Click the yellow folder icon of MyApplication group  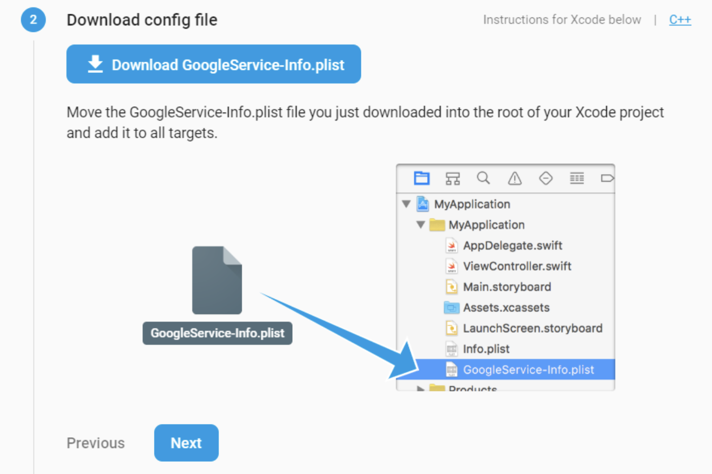pyautogui.click(x=437, y=225)
